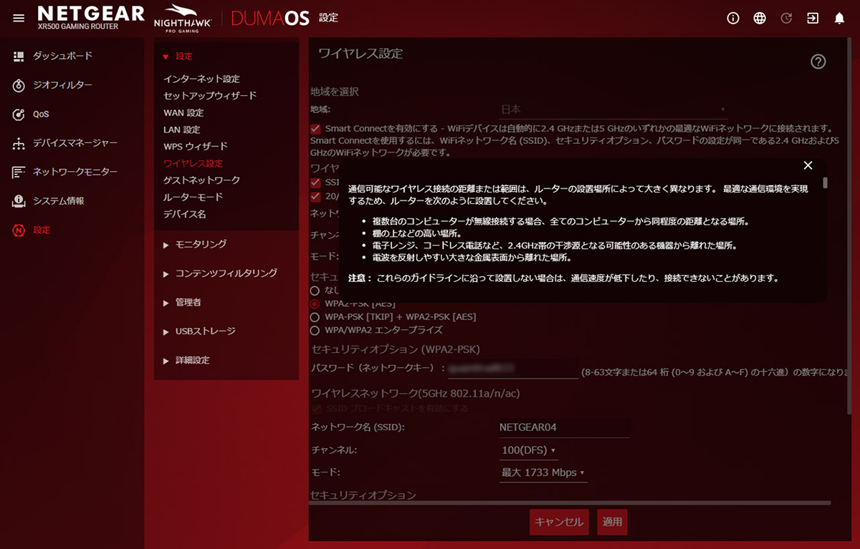Open ジオフィルター from the sidebar
The height and width of the screenshot is (549, 860).
[62, 85]
